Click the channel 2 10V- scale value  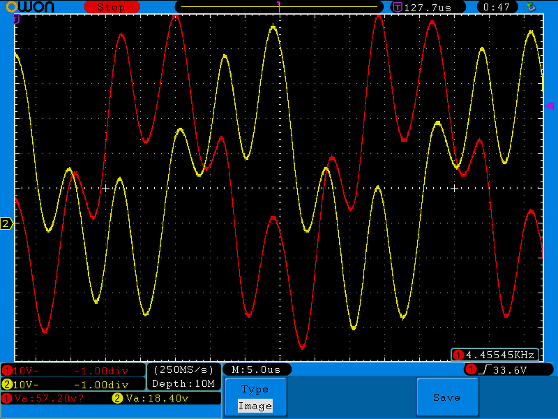pos(26,385)
